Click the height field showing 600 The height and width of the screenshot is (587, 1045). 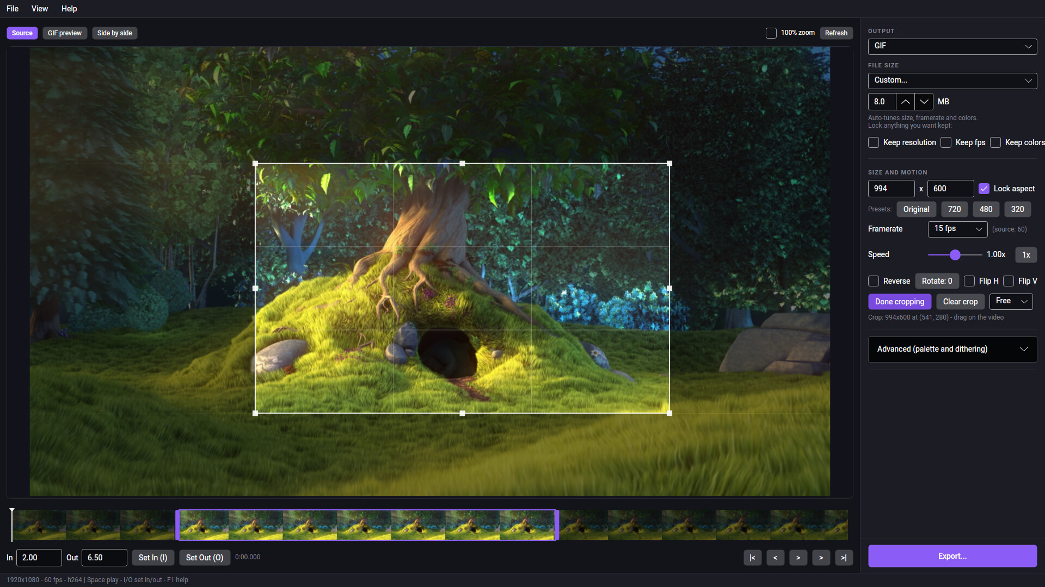click(950, 189)
